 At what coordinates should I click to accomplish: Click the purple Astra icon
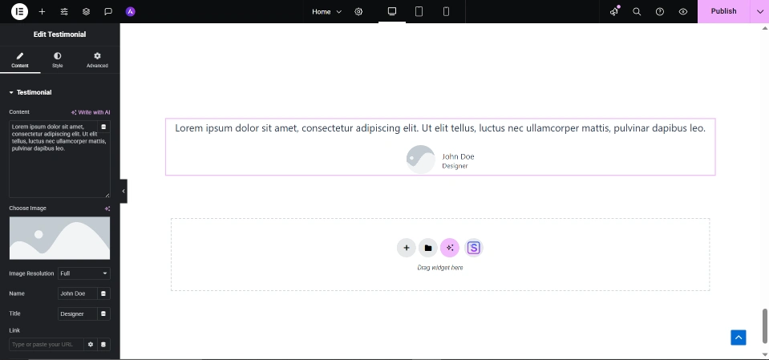tap(131, 11)
